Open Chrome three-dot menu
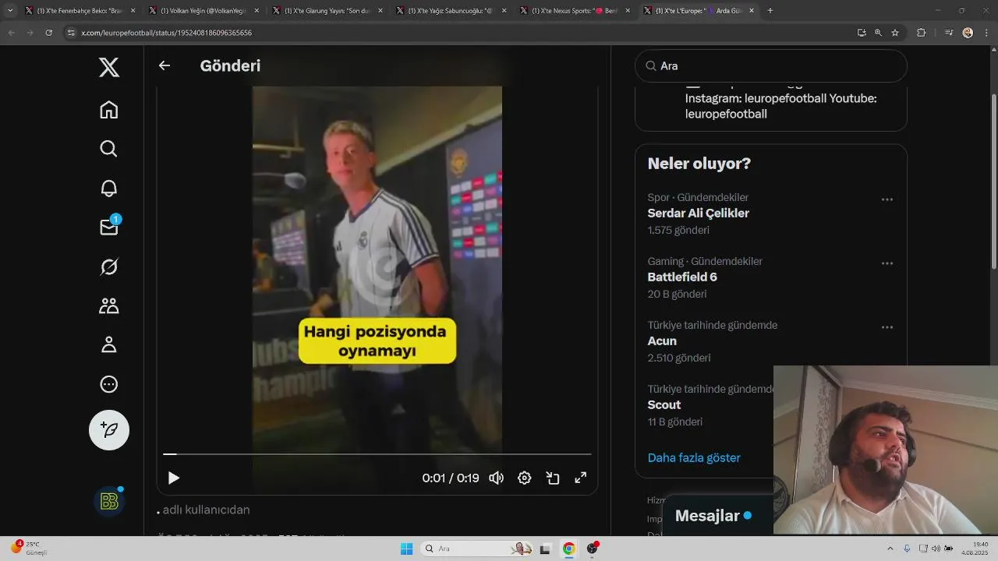998x561 pixels. pos(986,33)
